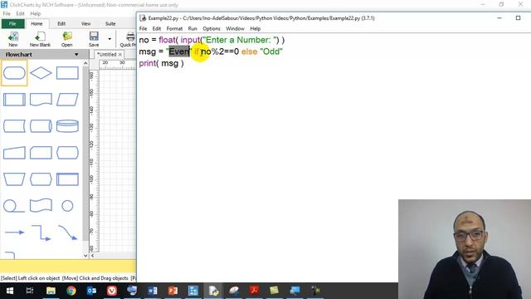The image size is (531, 299).
Task: Select the straight arrow connector
Action: coord(14,233)
